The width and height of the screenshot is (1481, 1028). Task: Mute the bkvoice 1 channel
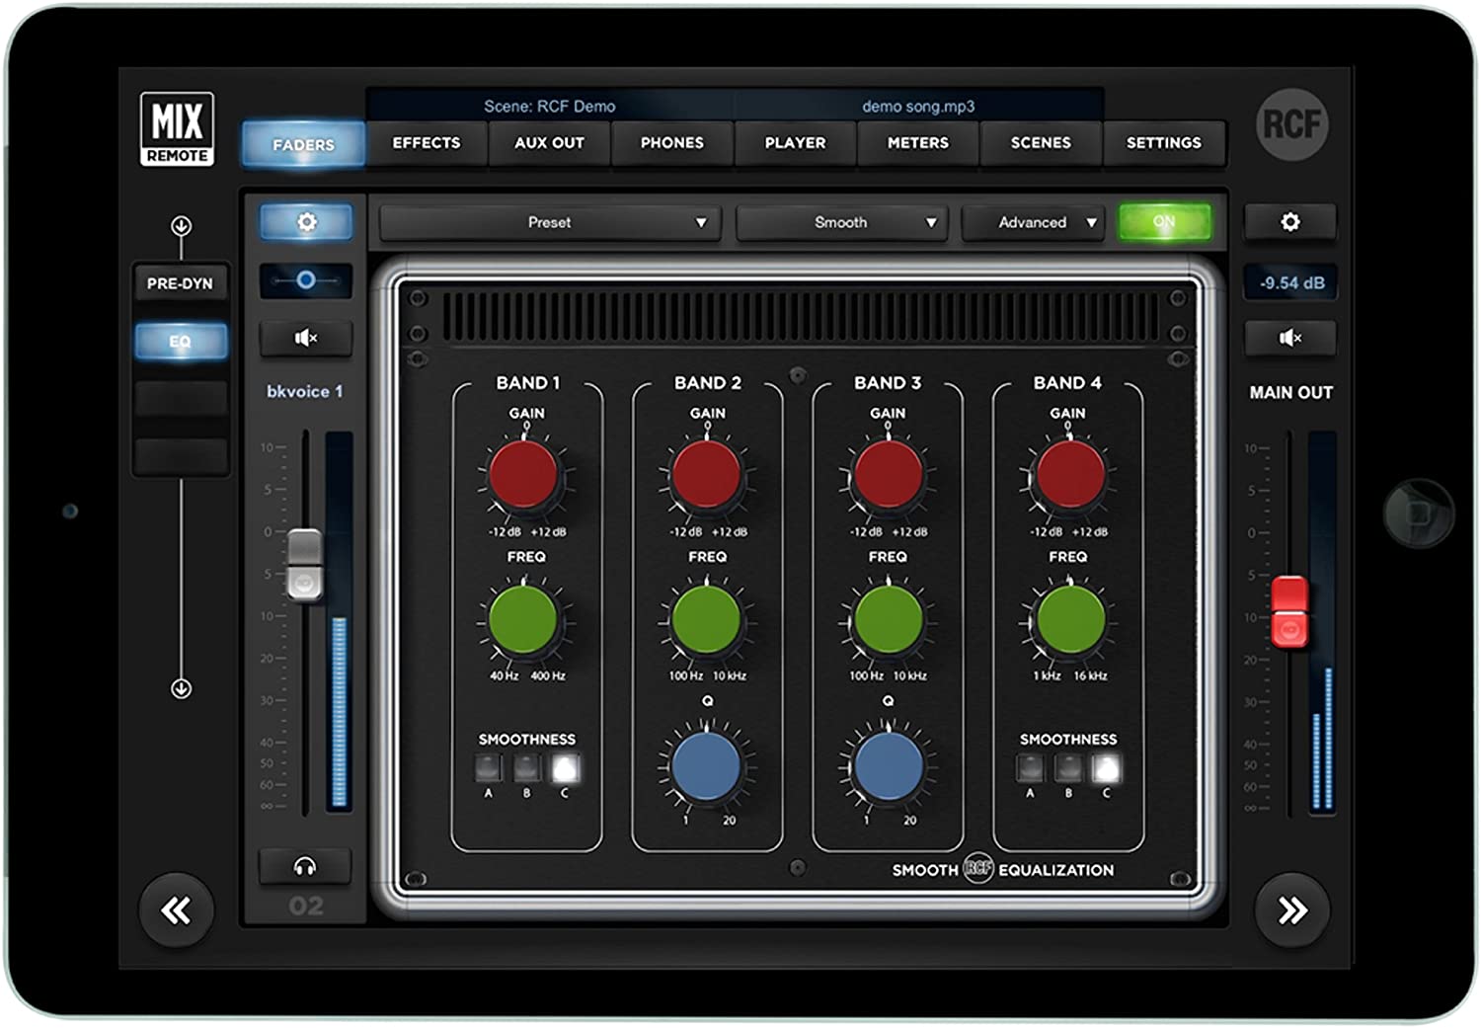306,338
